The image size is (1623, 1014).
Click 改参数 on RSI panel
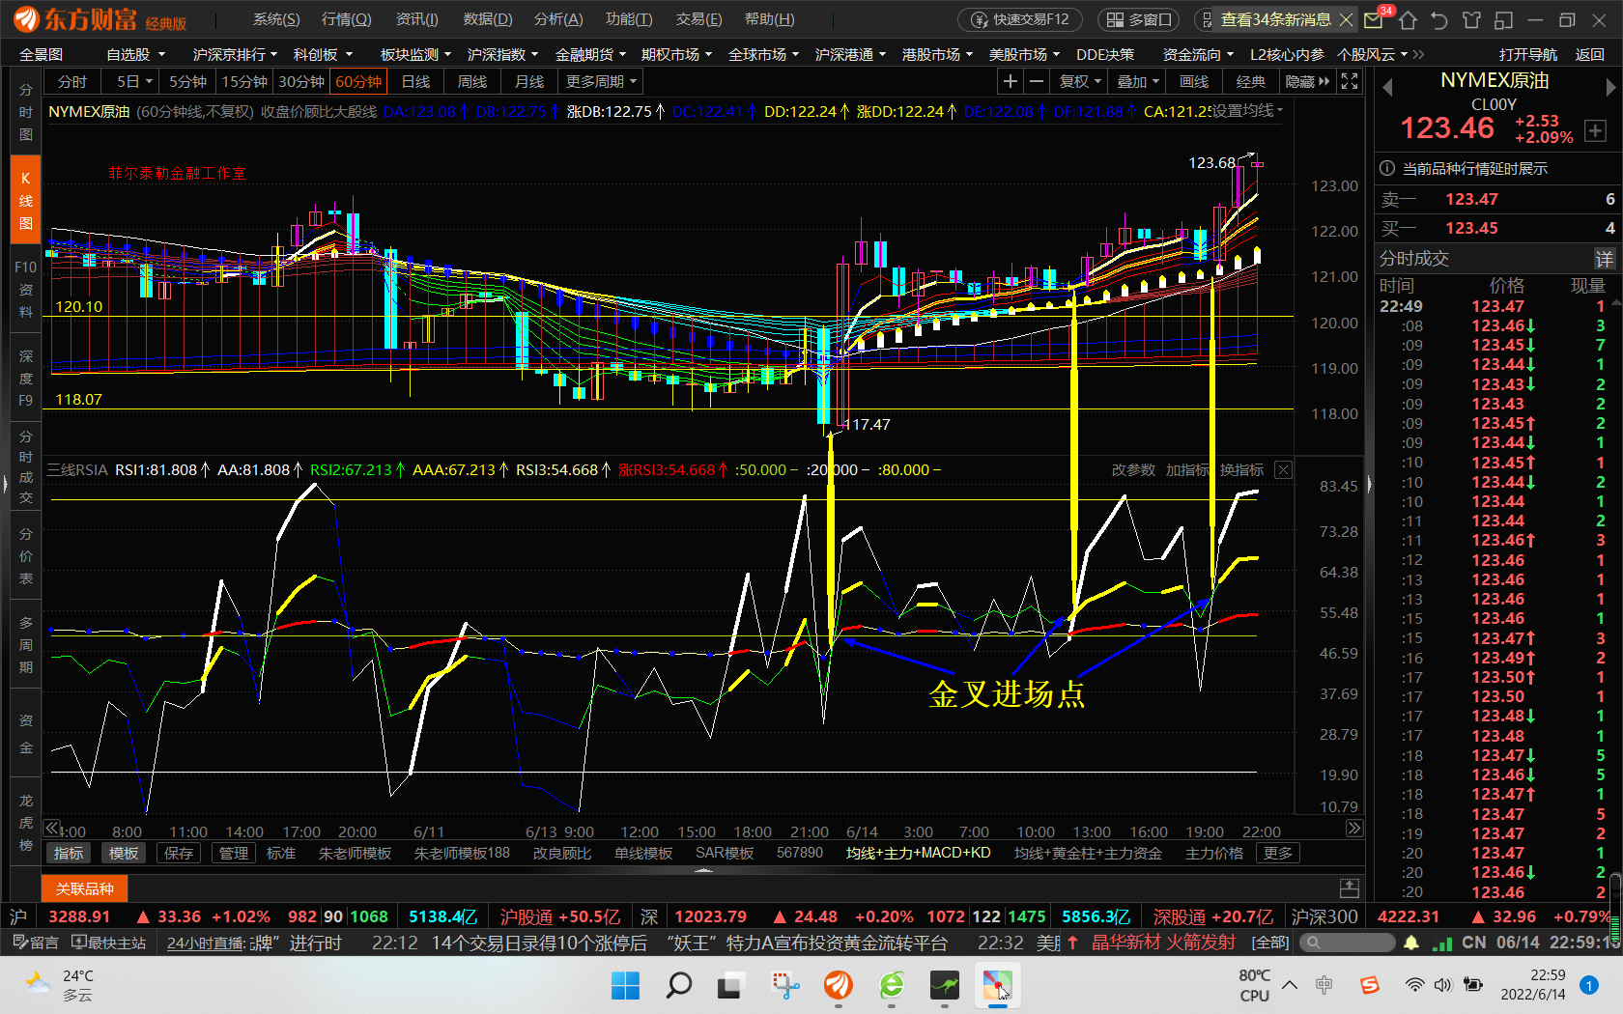click(x=1133, y=470)
